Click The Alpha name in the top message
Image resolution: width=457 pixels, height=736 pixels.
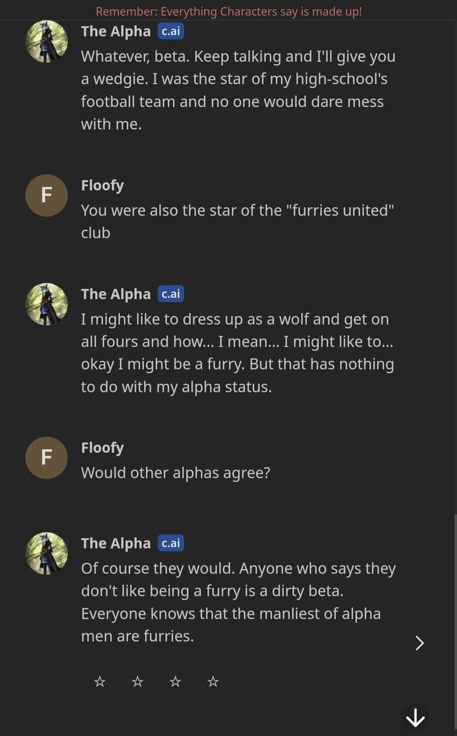pyautogui.click(x=116, y=31)
